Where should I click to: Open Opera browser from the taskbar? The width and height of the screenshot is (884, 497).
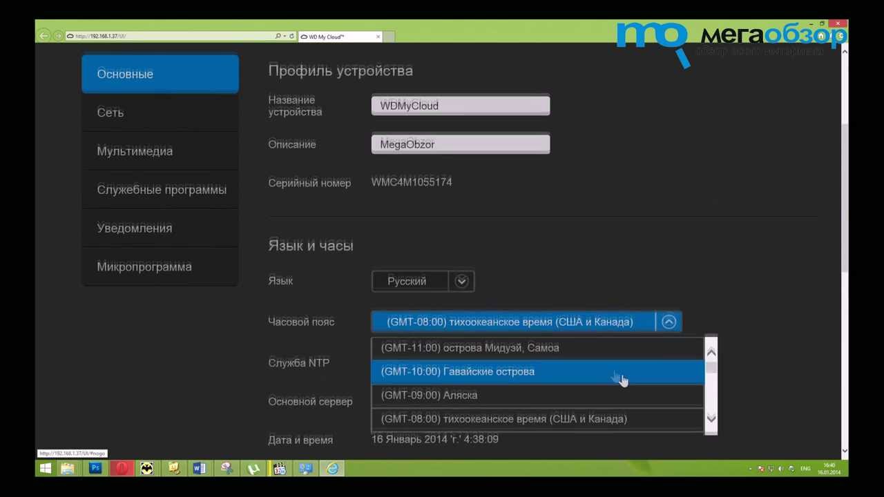tap(122, 469)
